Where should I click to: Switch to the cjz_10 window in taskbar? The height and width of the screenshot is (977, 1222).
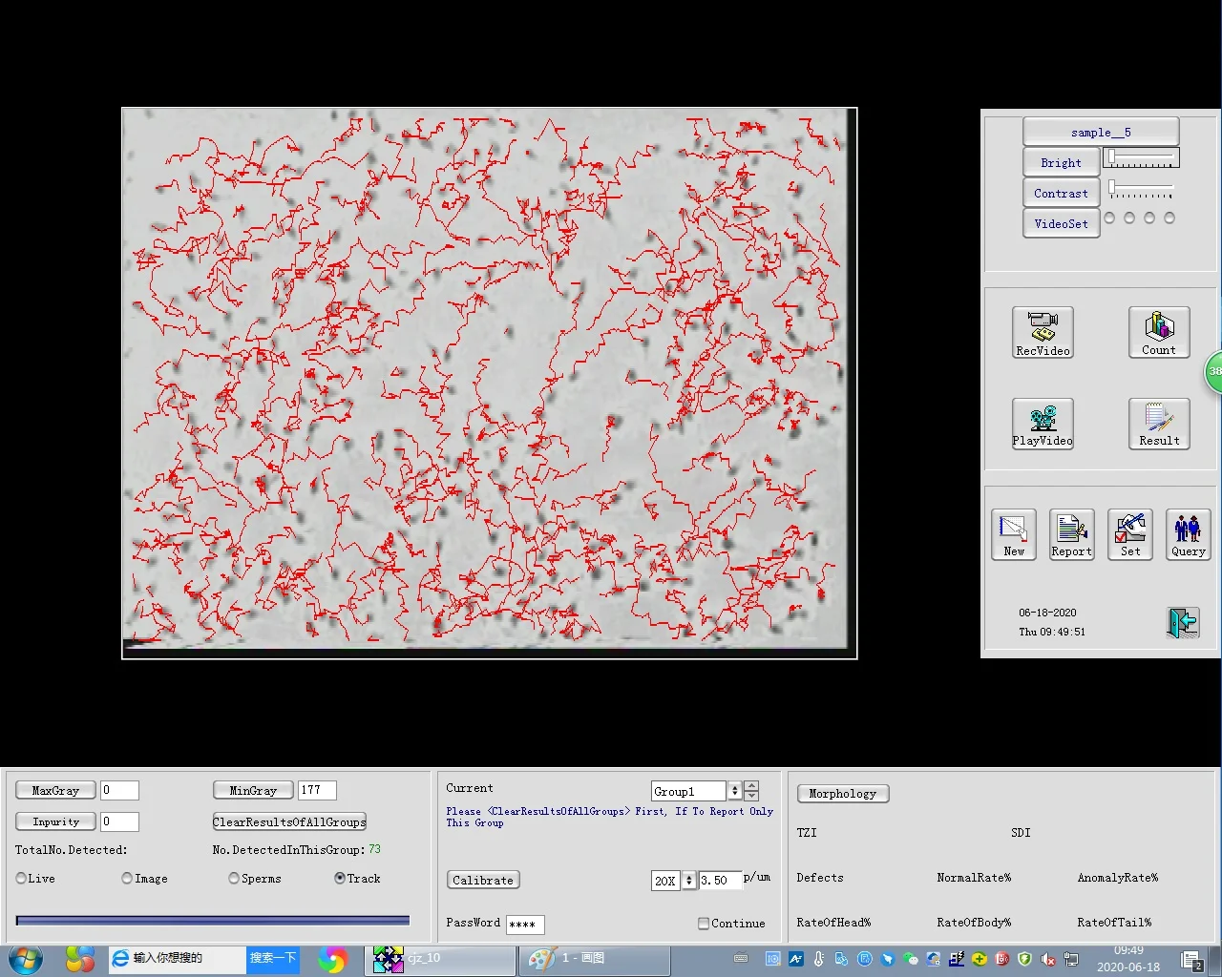(x=439, y=959)
